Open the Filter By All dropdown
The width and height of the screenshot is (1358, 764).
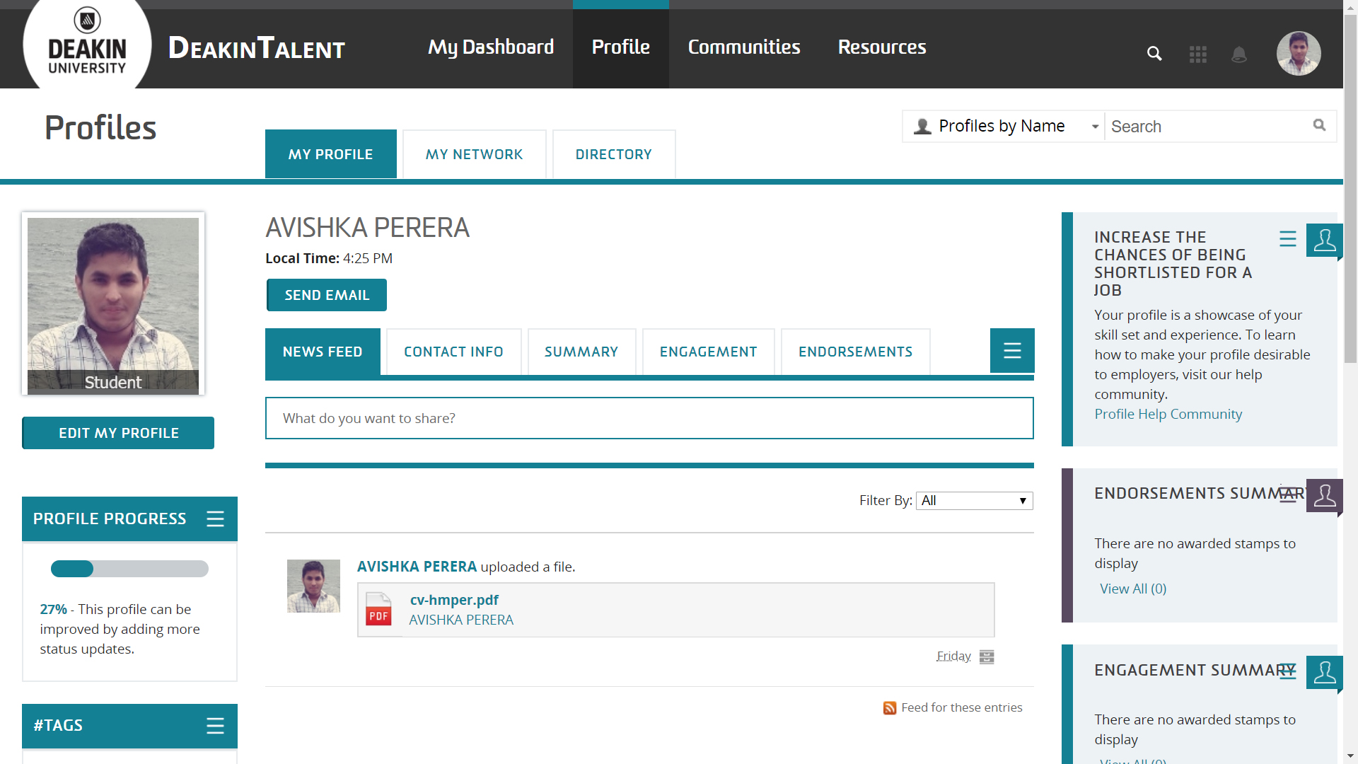[974, 501]
